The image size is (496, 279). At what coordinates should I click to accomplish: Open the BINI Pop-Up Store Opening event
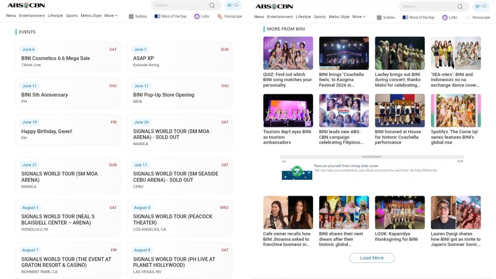[x=180, y=93]
